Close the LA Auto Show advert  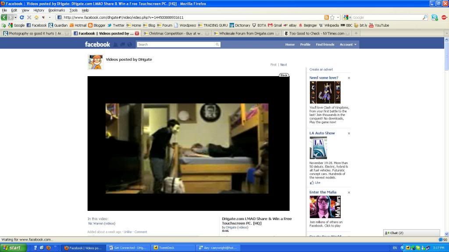pyautogui.click(x=349, y=133)
